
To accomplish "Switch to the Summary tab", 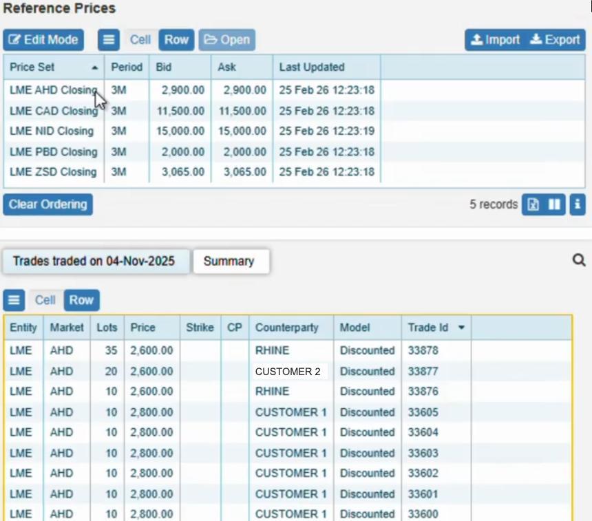I will point(231,261).
